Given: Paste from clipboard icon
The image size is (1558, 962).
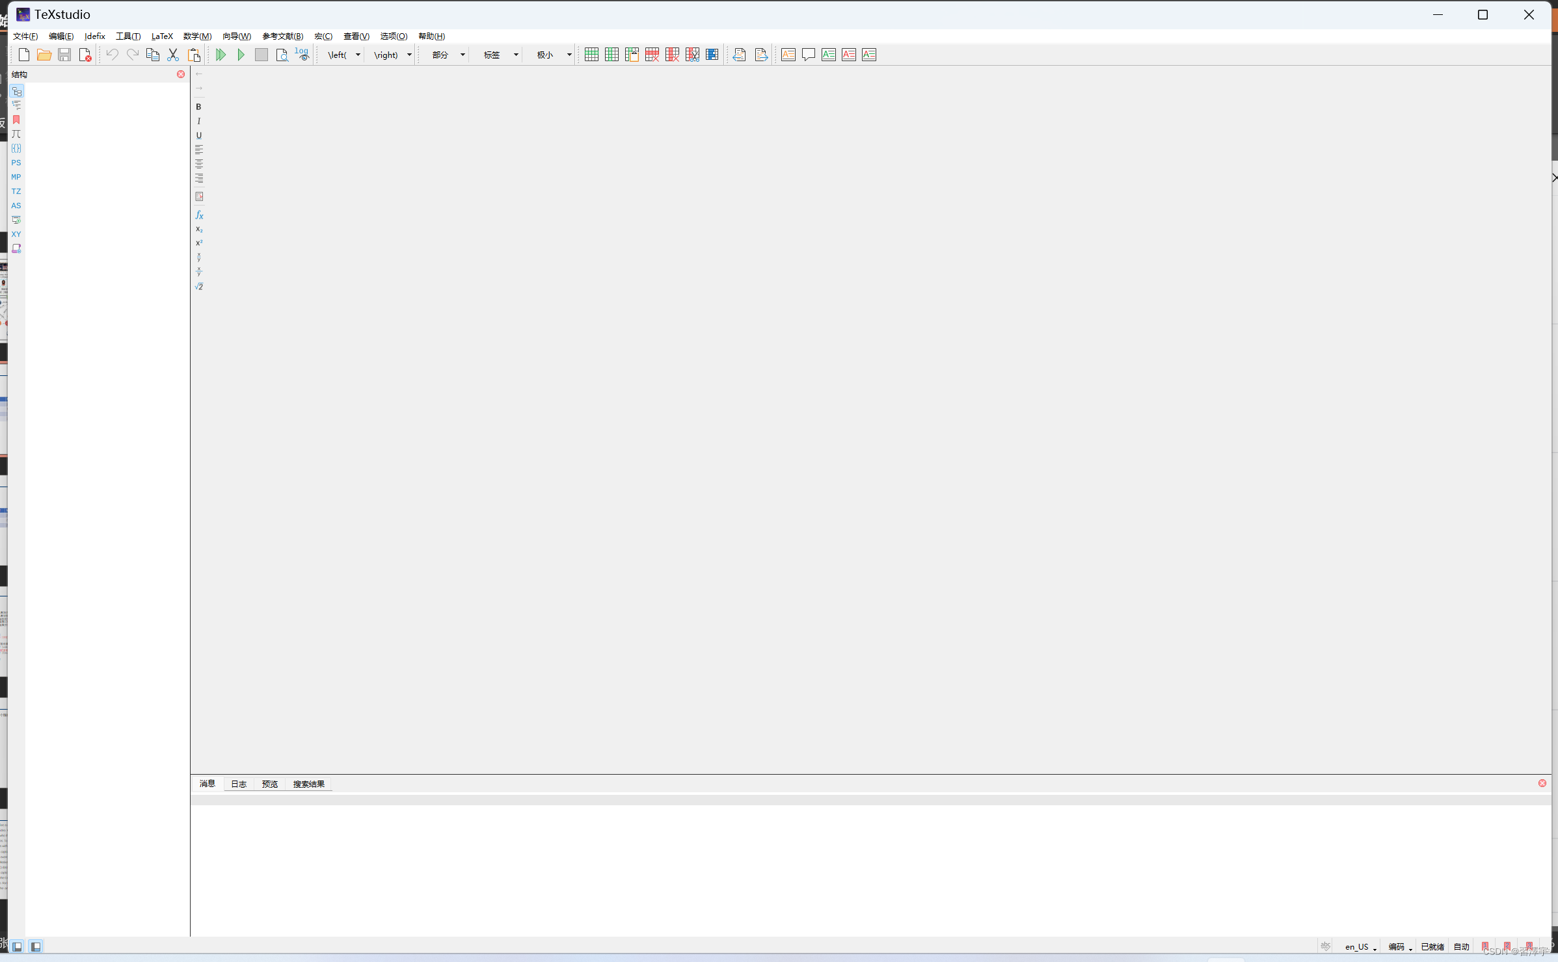Looking at the screenshot, I should point(194,55).
